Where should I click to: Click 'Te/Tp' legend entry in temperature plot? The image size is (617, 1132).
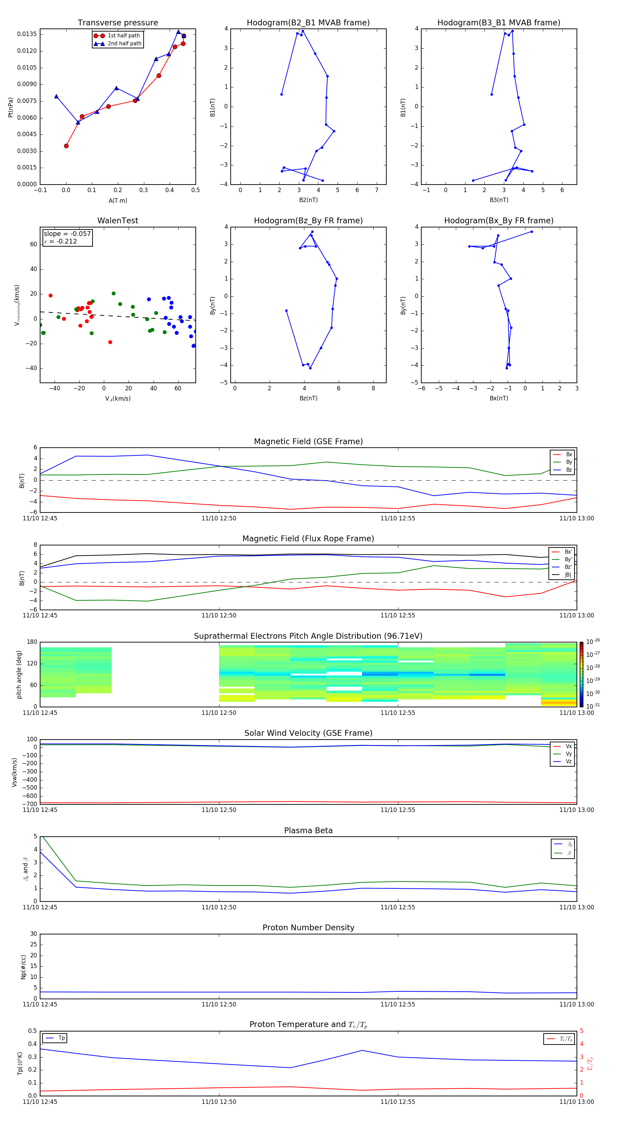click(559, 1039)
